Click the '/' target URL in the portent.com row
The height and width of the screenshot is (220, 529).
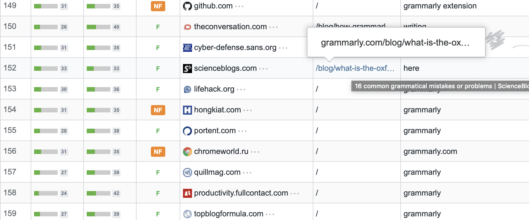[317, 131]
